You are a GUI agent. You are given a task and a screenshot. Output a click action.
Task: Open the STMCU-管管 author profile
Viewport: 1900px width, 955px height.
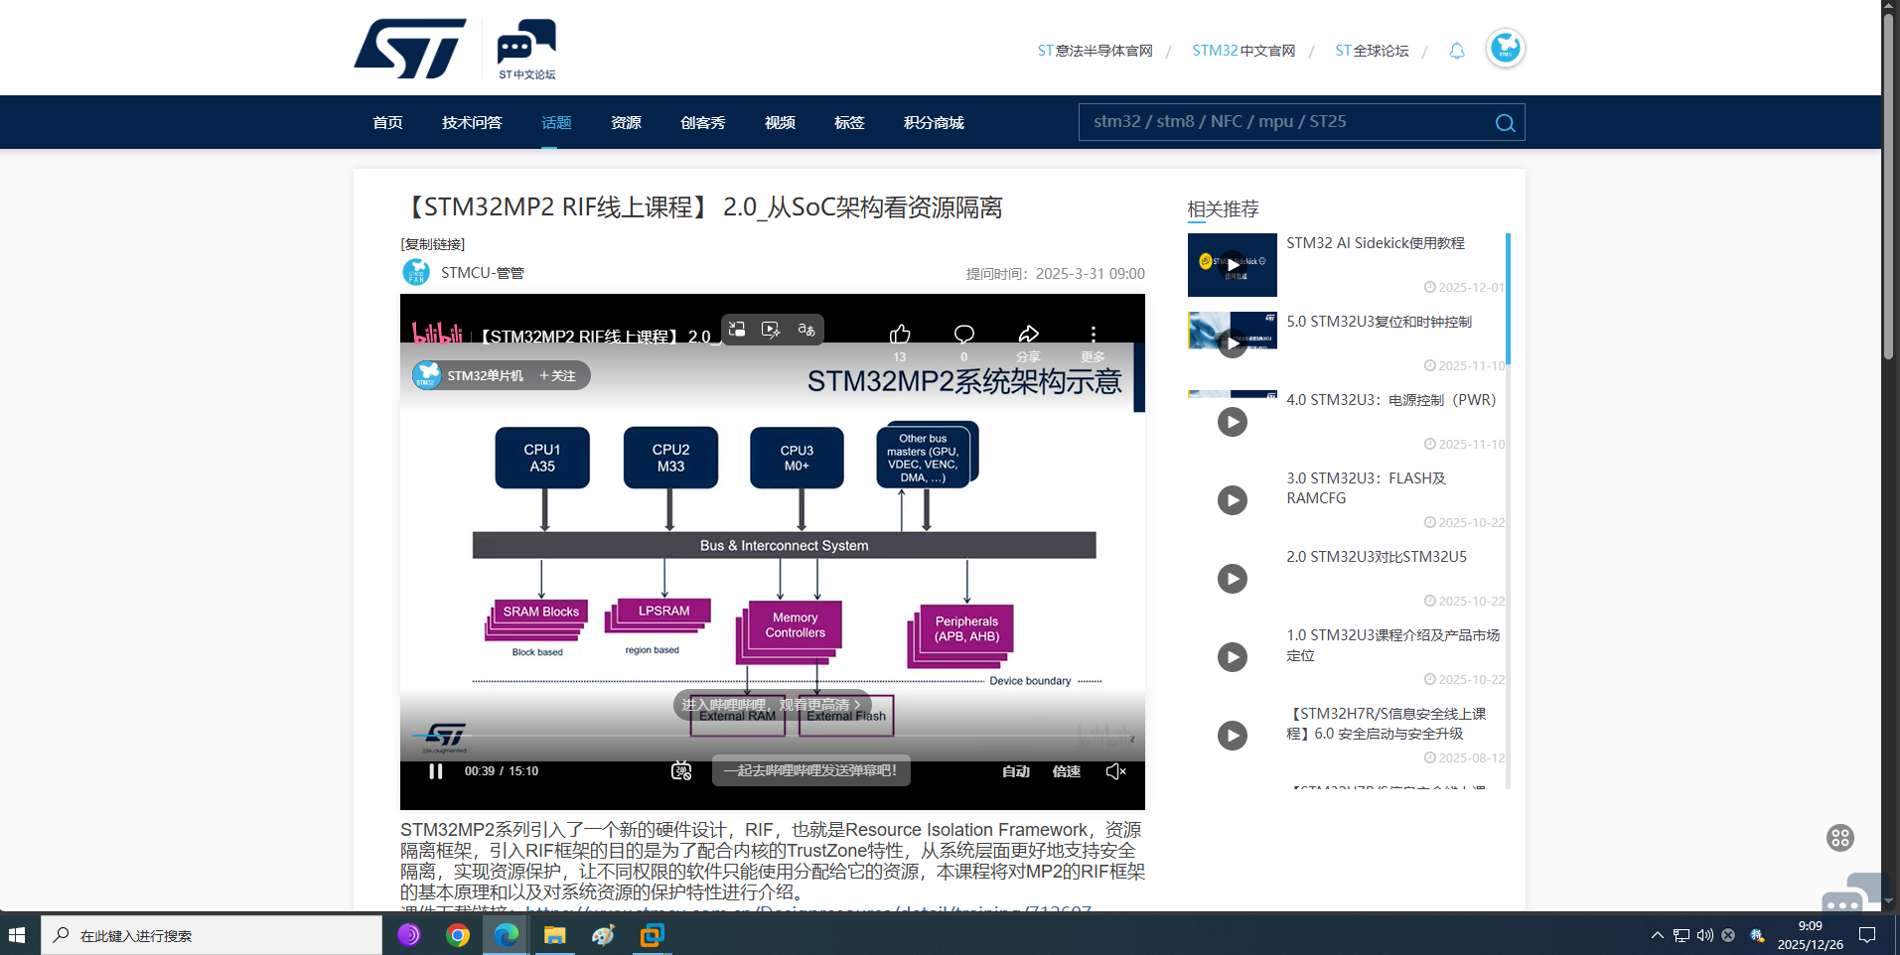(x=483, y=273)
